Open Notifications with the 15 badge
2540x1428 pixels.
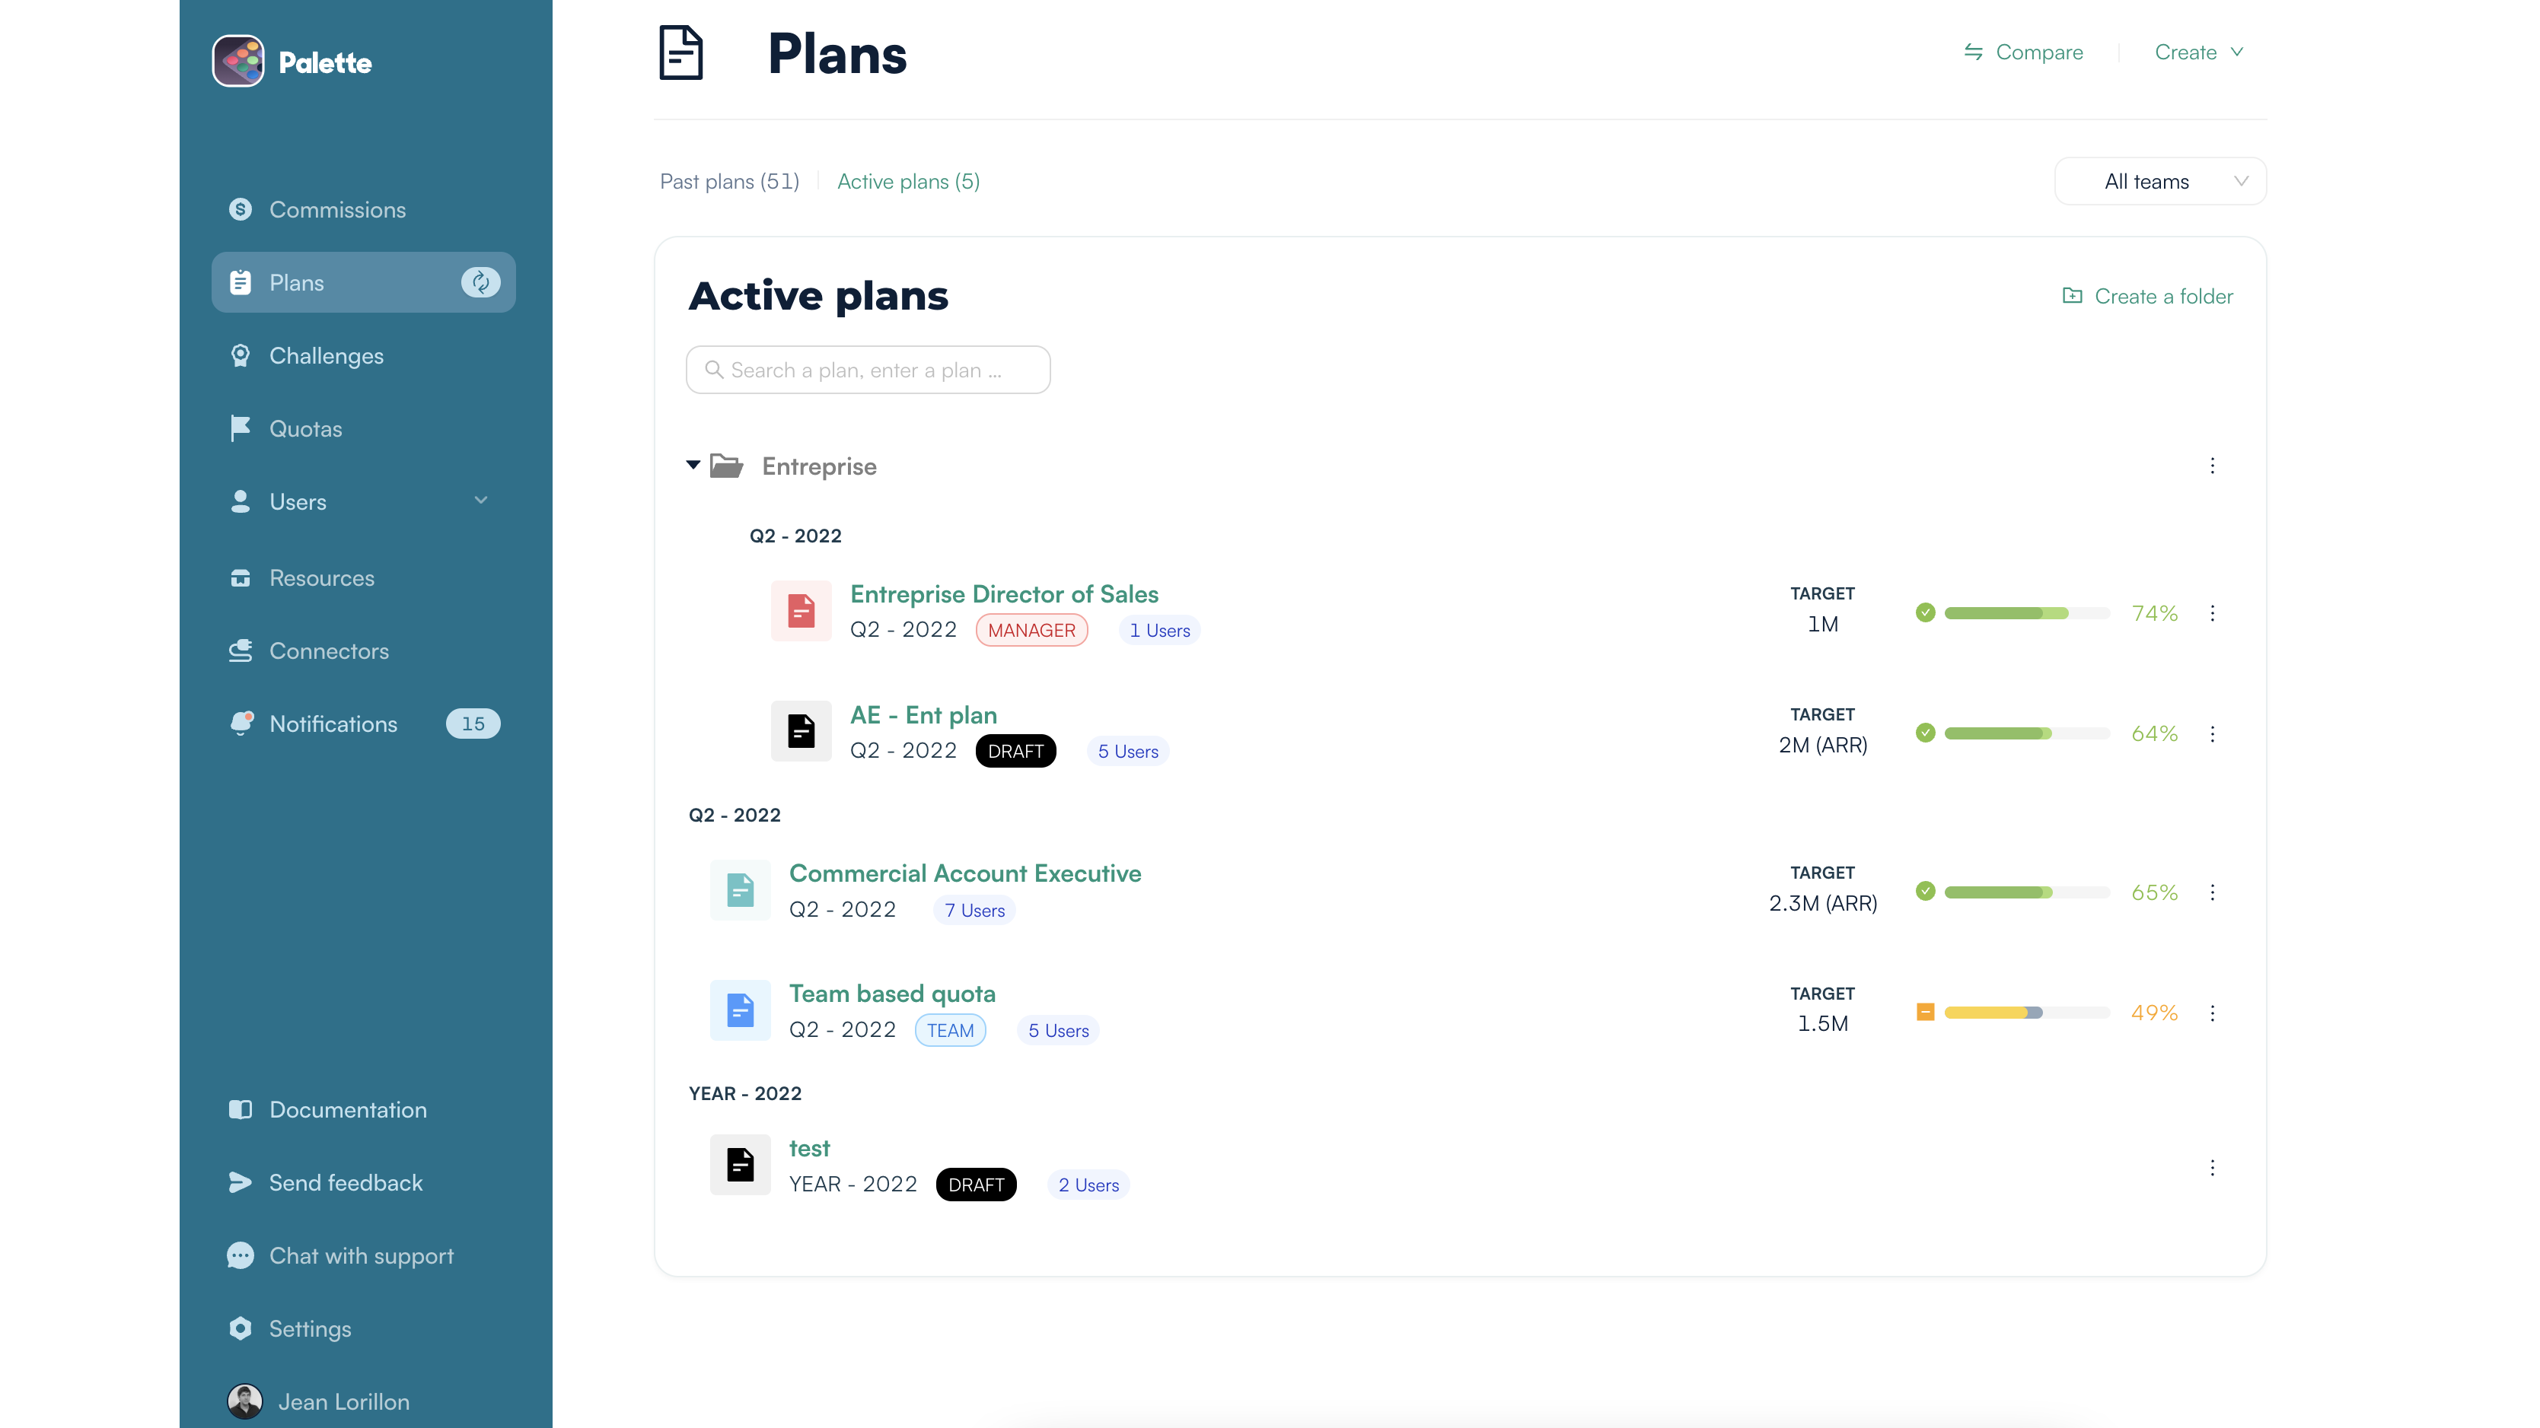(x=333, y=724)
